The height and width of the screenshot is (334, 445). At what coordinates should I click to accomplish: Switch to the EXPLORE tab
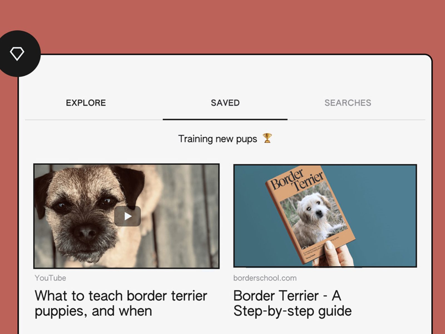[x=86, y=103]
